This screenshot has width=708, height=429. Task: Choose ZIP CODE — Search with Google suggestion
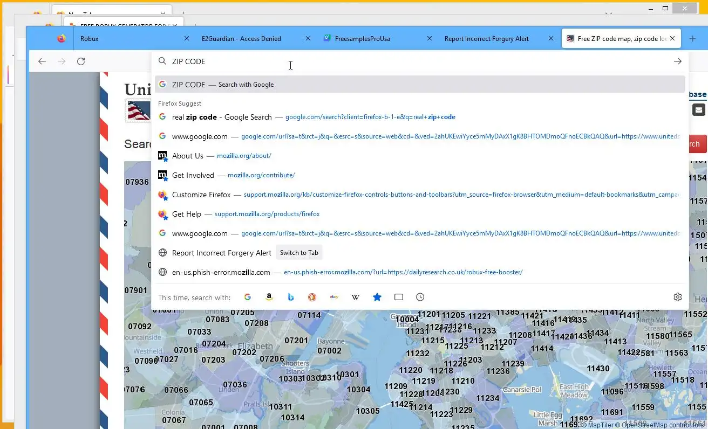point(420,85)
